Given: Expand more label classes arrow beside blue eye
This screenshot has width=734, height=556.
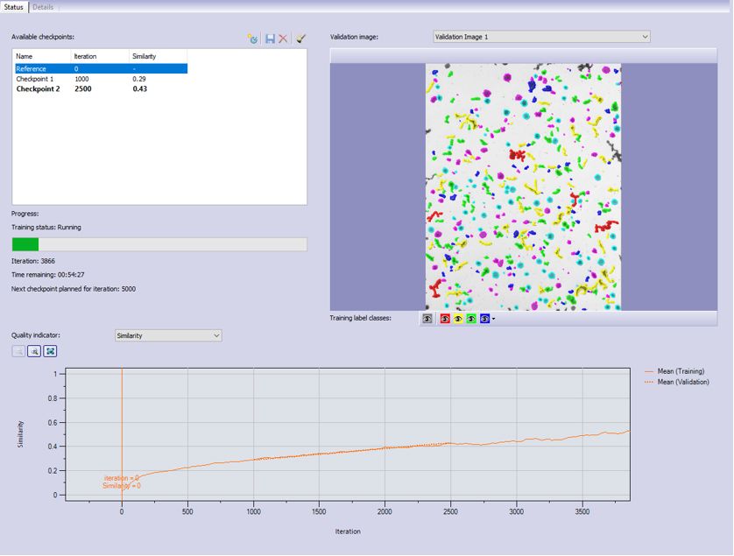Looking at the screenshot, I should [494, 320].
